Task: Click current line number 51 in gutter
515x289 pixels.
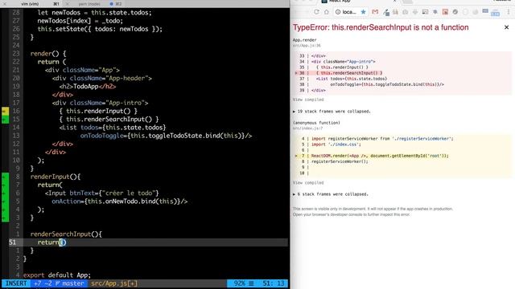Action: pyautogui.click(x=13, y=242)
